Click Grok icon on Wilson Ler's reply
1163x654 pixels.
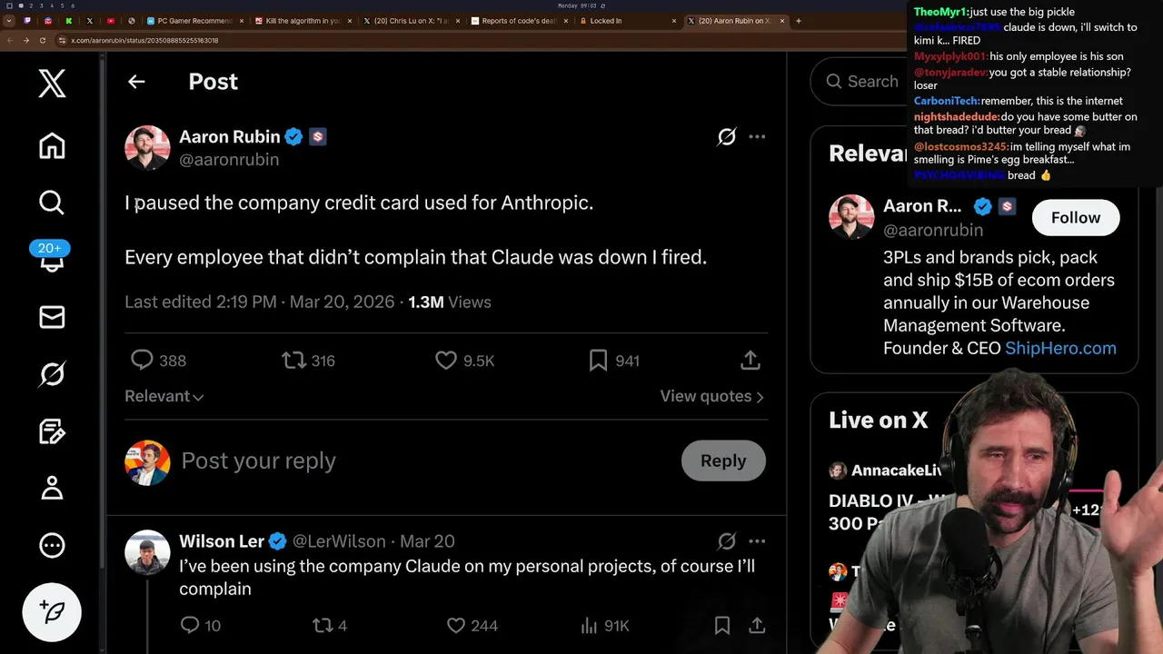pyautogui.click(x=726, y=541)
